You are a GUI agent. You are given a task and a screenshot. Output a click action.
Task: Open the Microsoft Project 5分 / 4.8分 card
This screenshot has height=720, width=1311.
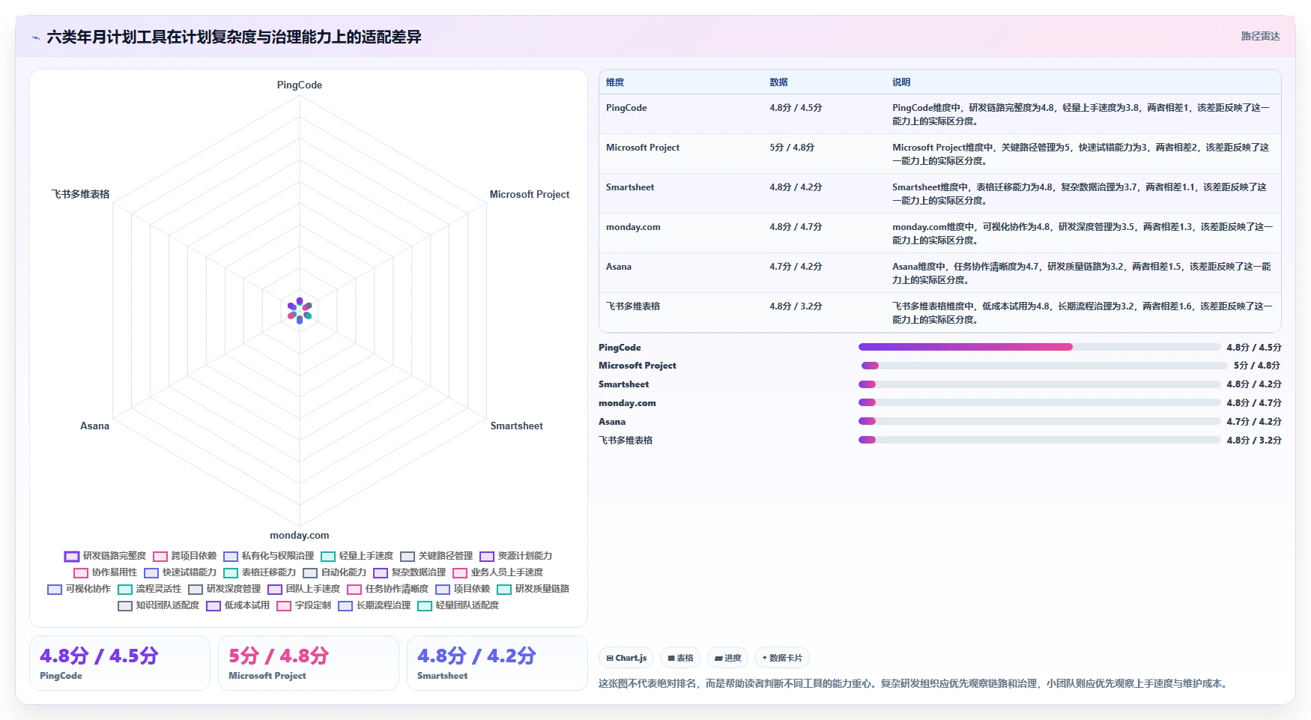309,663
